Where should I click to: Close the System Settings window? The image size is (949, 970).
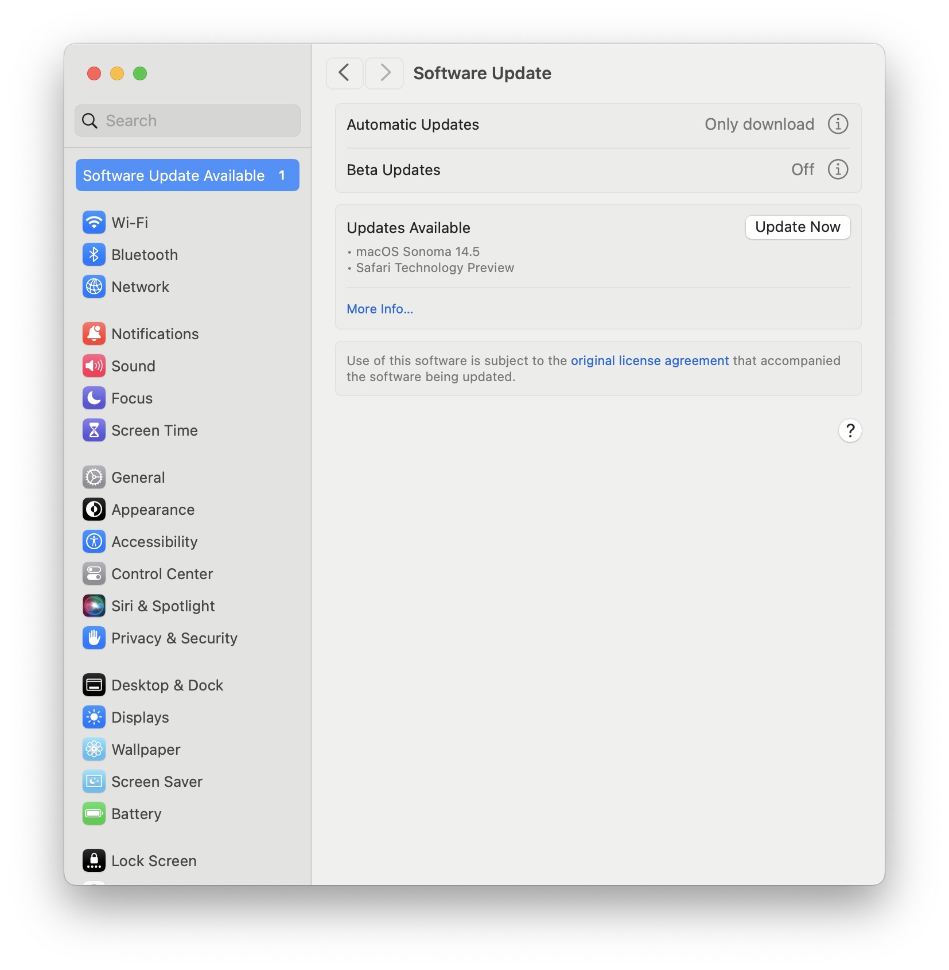pyautogui.click(x=94, y=73)
